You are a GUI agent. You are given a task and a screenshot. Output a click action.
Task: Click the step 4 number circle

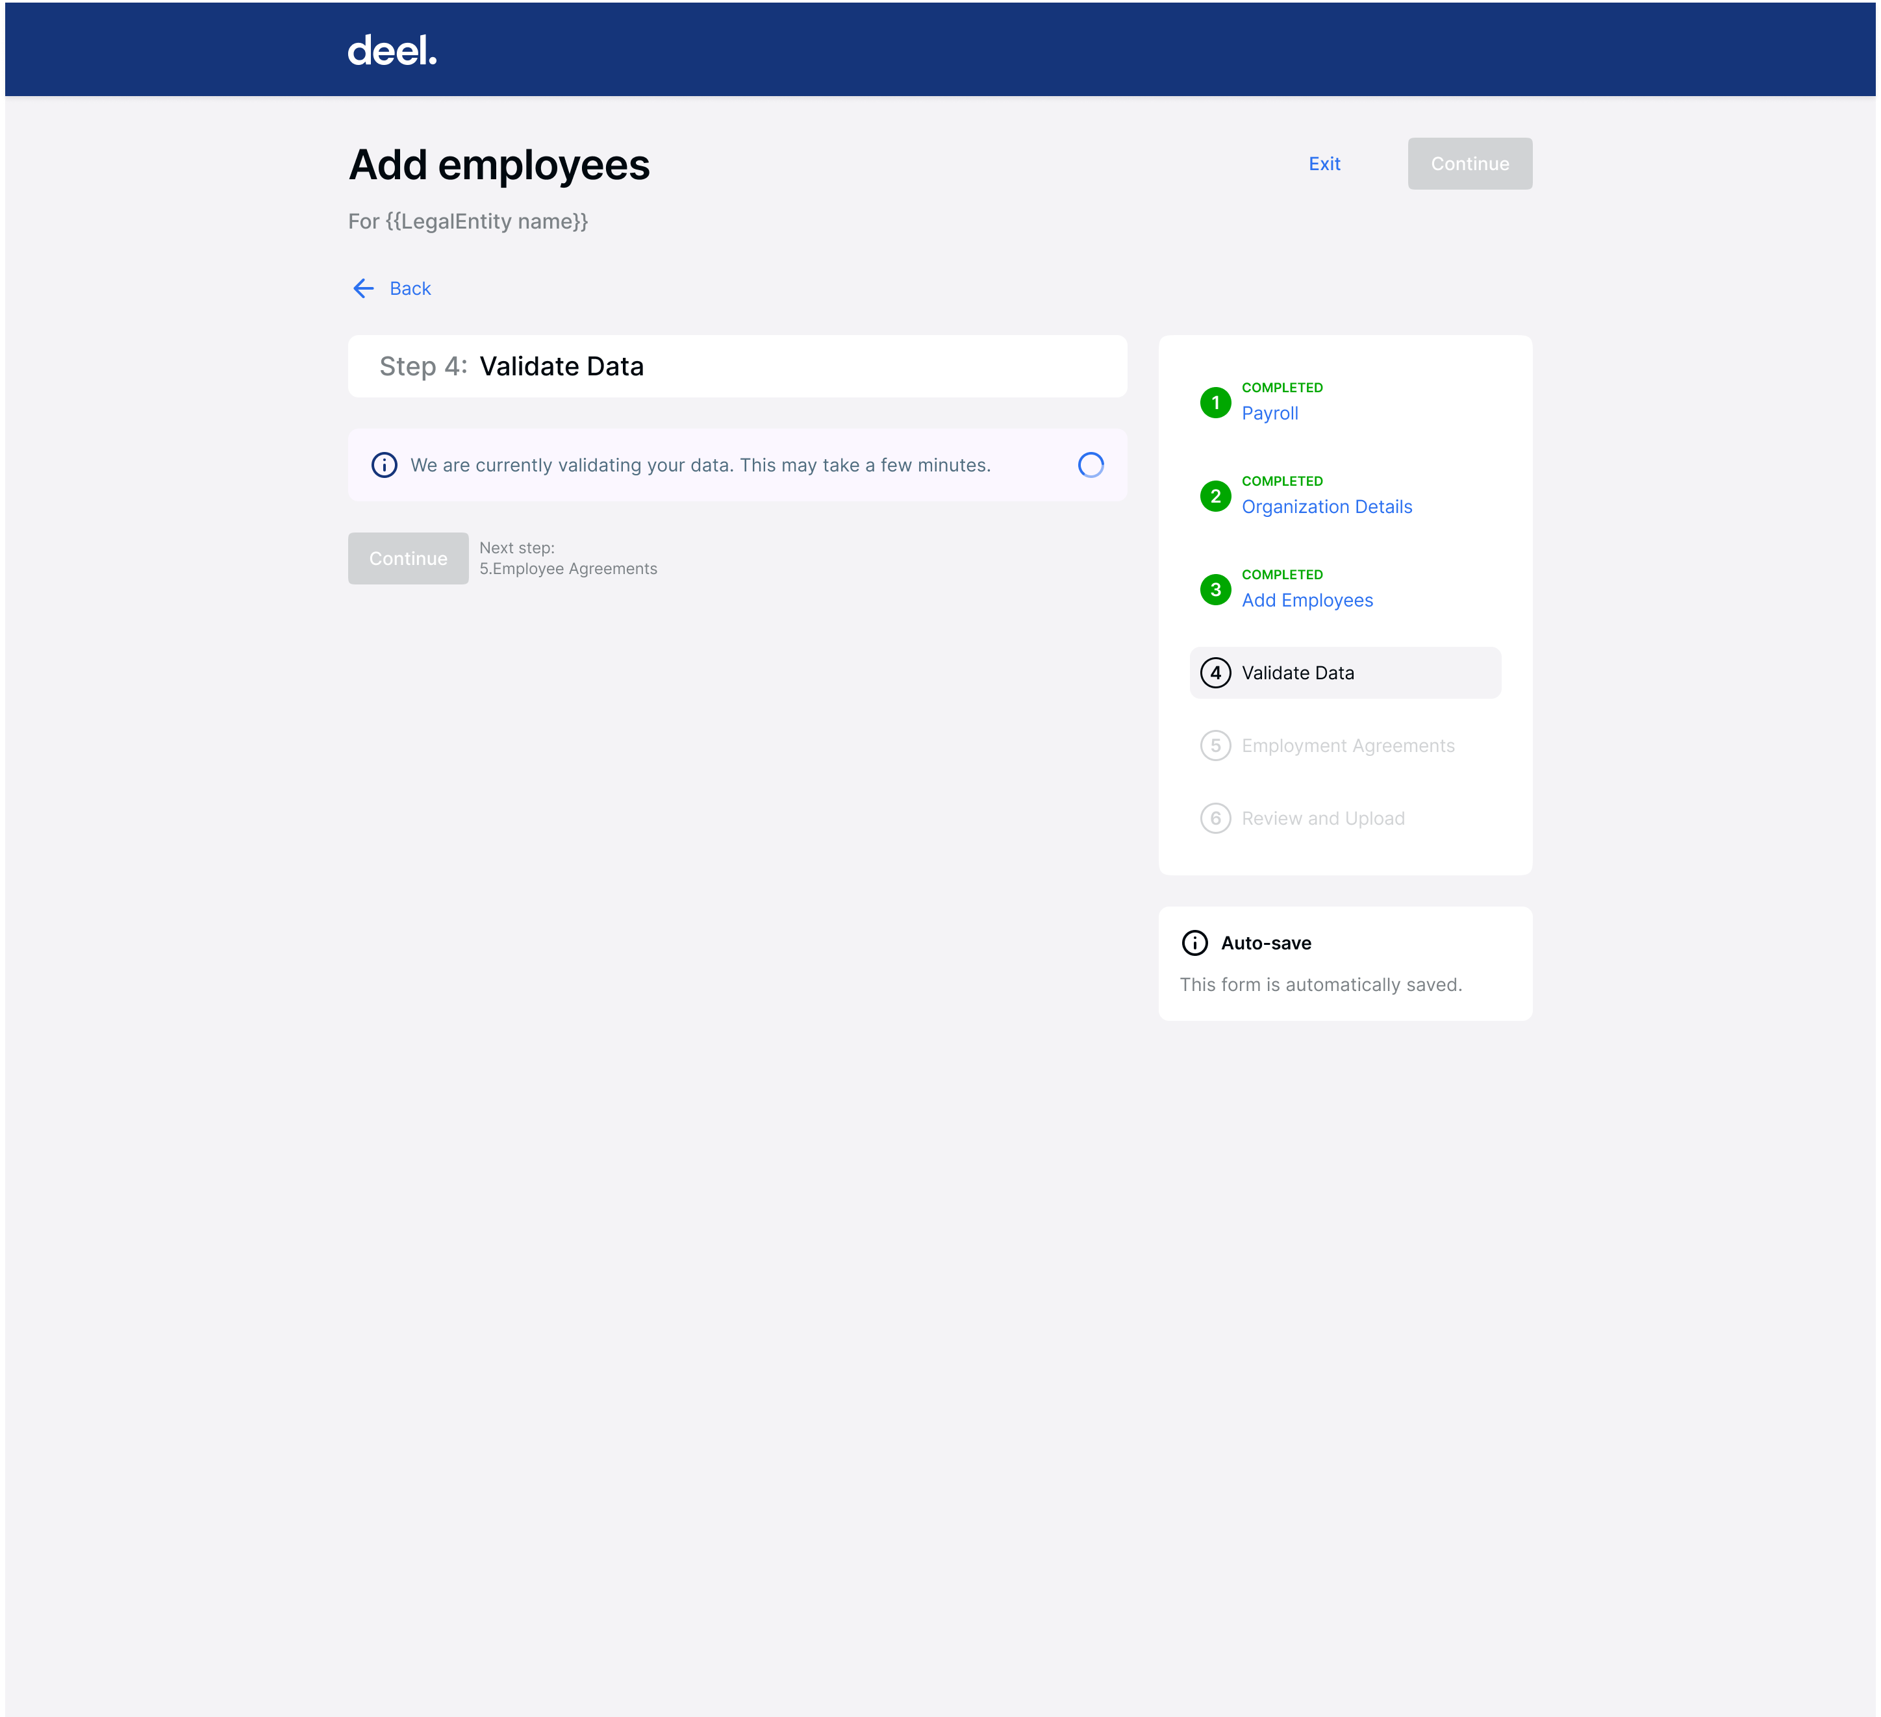pyautogui.click(x=1215, y=672)
